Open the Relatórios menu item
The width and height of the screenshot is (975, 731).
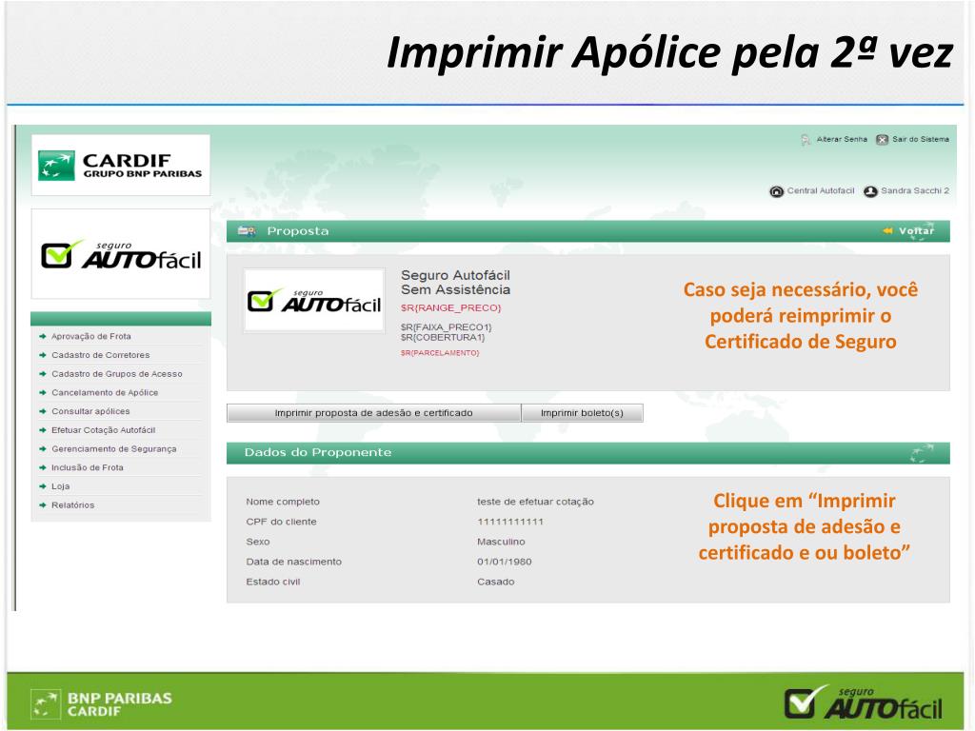pyautogui.click(x=73, y=504)
